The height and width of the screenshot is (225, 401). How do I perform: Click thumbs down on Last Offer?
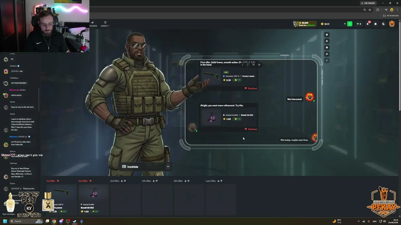[x=221, y=181]
